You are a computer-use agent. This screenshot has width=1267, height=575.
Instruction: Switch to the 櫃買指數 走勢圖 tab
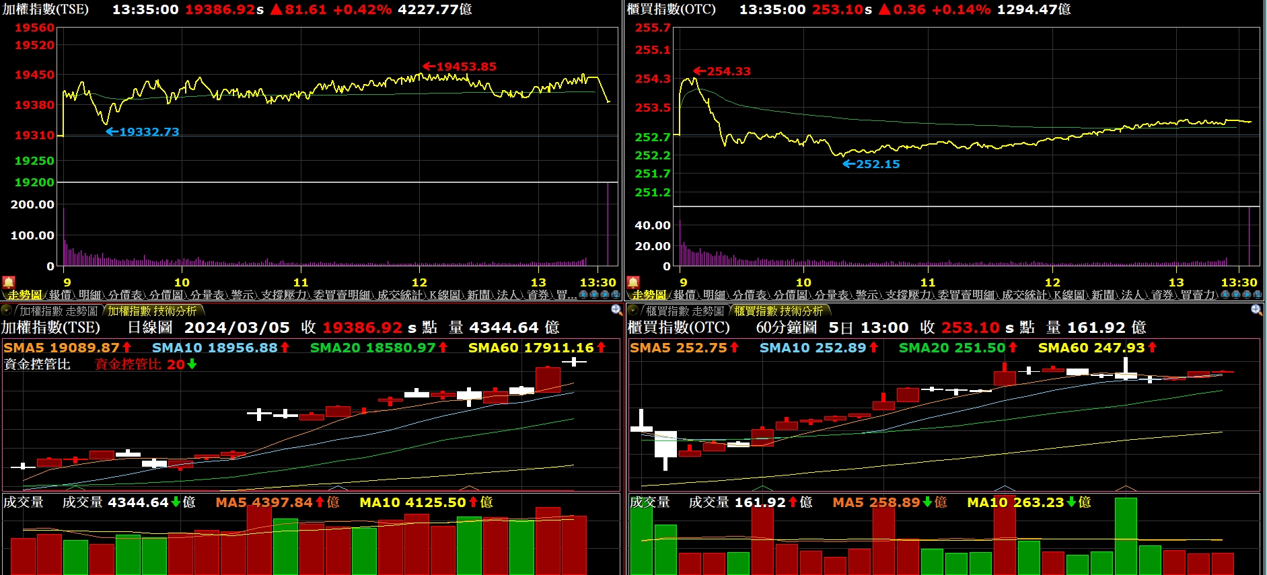(685, 311)
